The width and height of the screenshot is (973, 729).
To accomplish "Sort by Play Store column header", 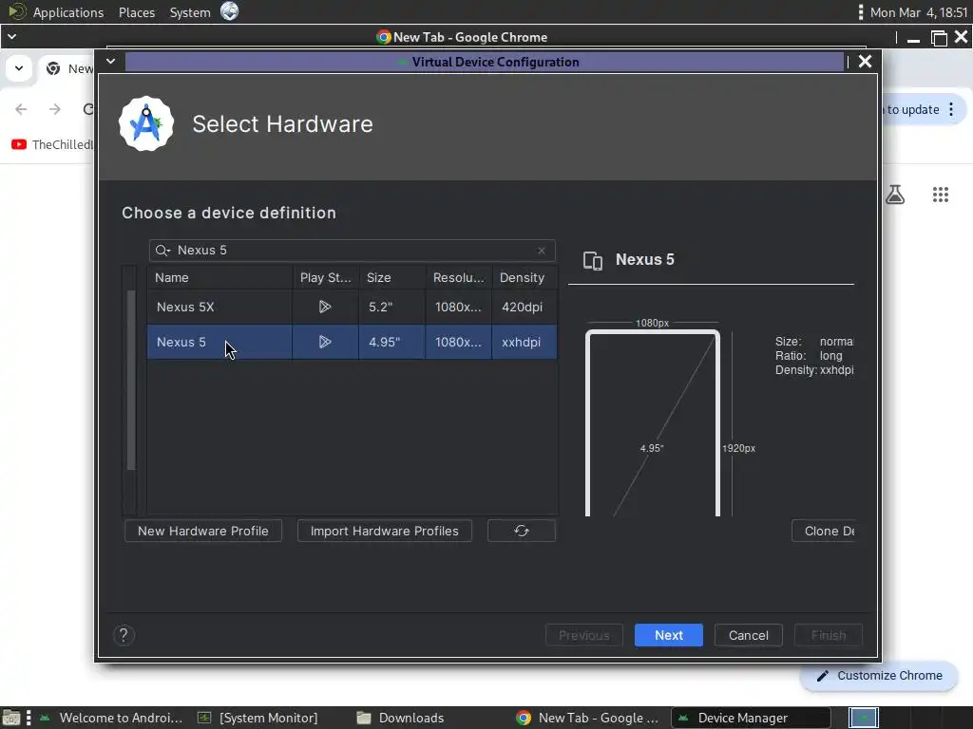I will coord(325,278).
